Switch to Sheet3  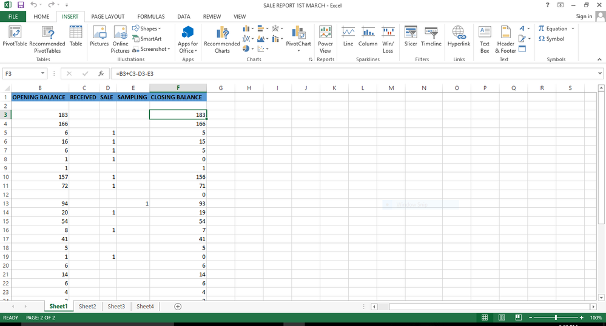(116, 306)
